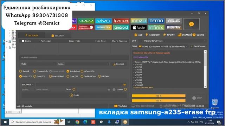Click the lower 100% progress bar
This screenshot has height=126, width=225.
(159, 101)
